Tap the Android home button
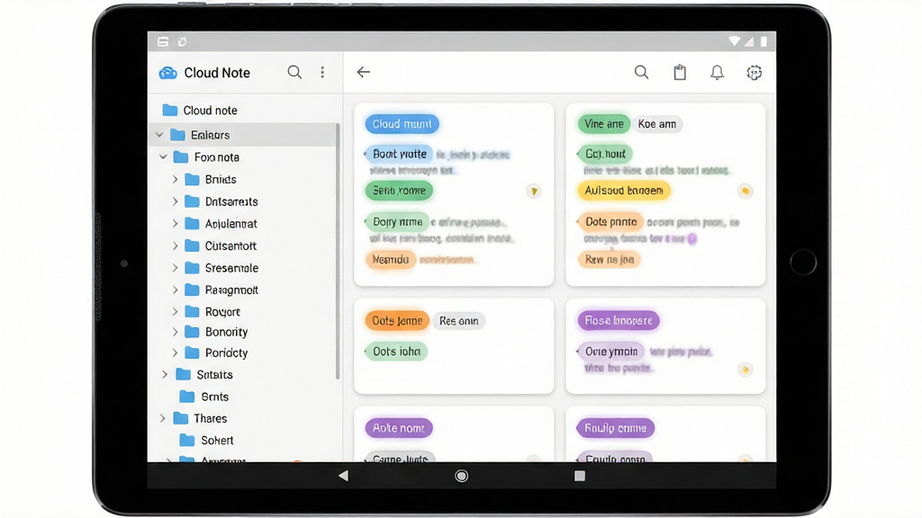 (462, 476)
